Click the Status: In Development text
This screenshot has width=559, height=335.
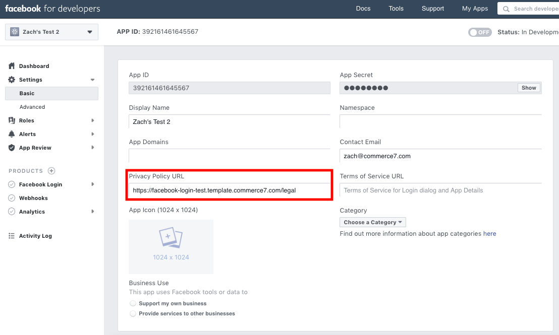point(528,32)
